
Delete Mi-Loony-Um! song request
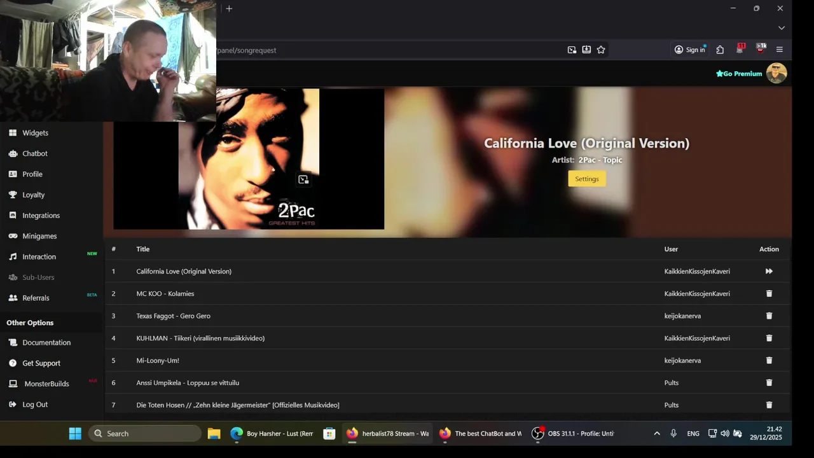tap(769, 360)
